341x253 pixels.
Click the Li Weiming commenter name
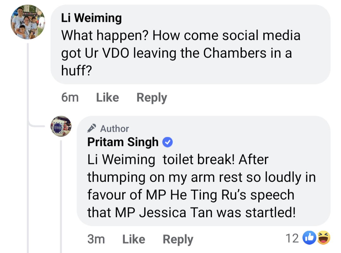pos(91,18)
